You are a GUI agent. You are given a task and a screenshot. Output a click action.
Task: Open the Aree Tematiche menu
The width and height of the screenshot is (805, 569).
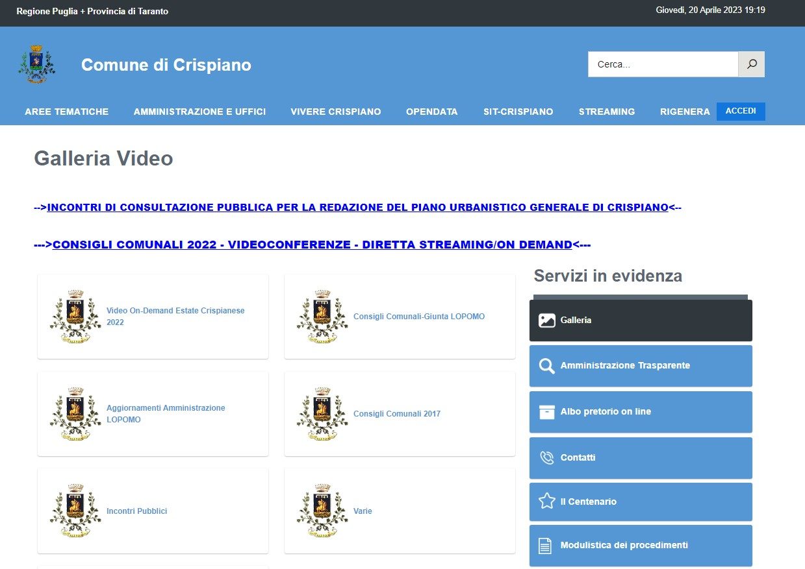pos(67,112)
